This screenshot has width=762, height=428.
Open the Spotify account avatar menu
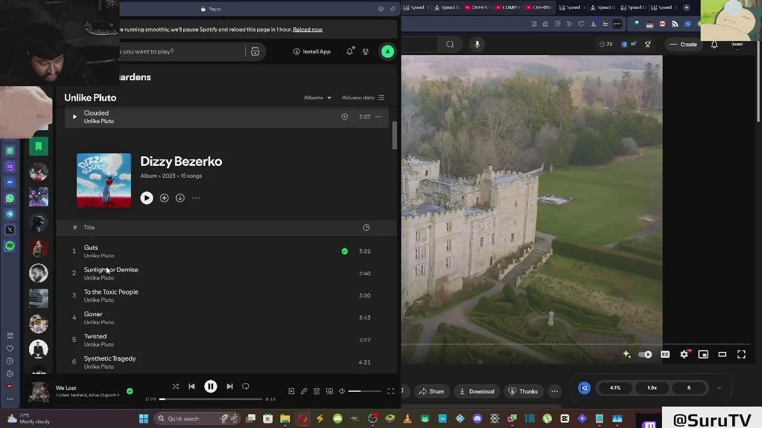(388, 52)
